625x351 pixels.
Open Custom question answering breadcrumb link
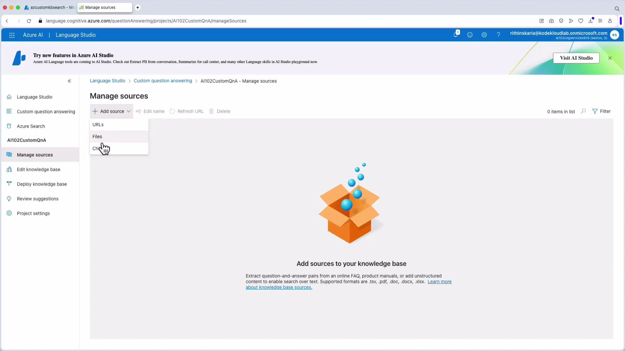[162, 81]
